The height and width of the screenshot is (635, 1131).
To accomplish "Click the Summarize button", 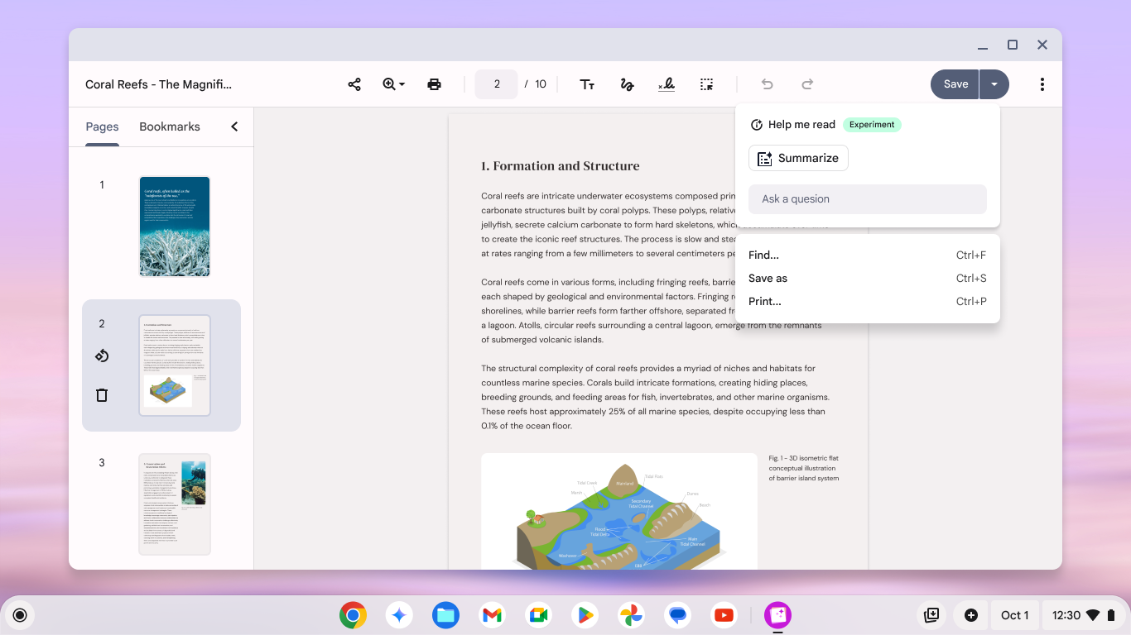I will [x=798, y=158].
